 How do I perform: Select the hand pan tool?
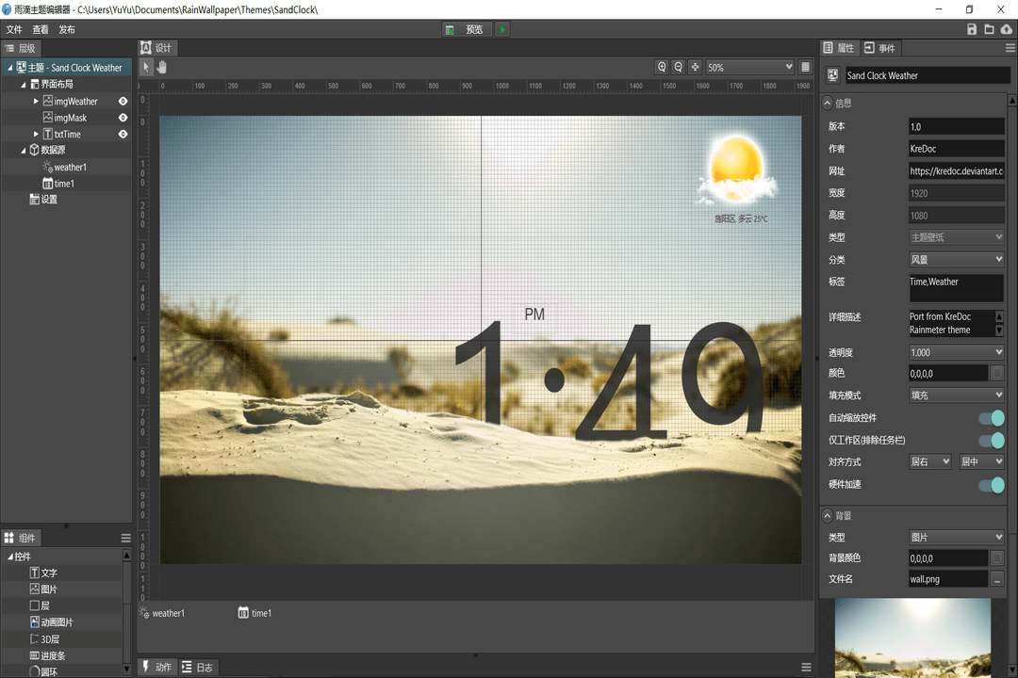(162, 67)
